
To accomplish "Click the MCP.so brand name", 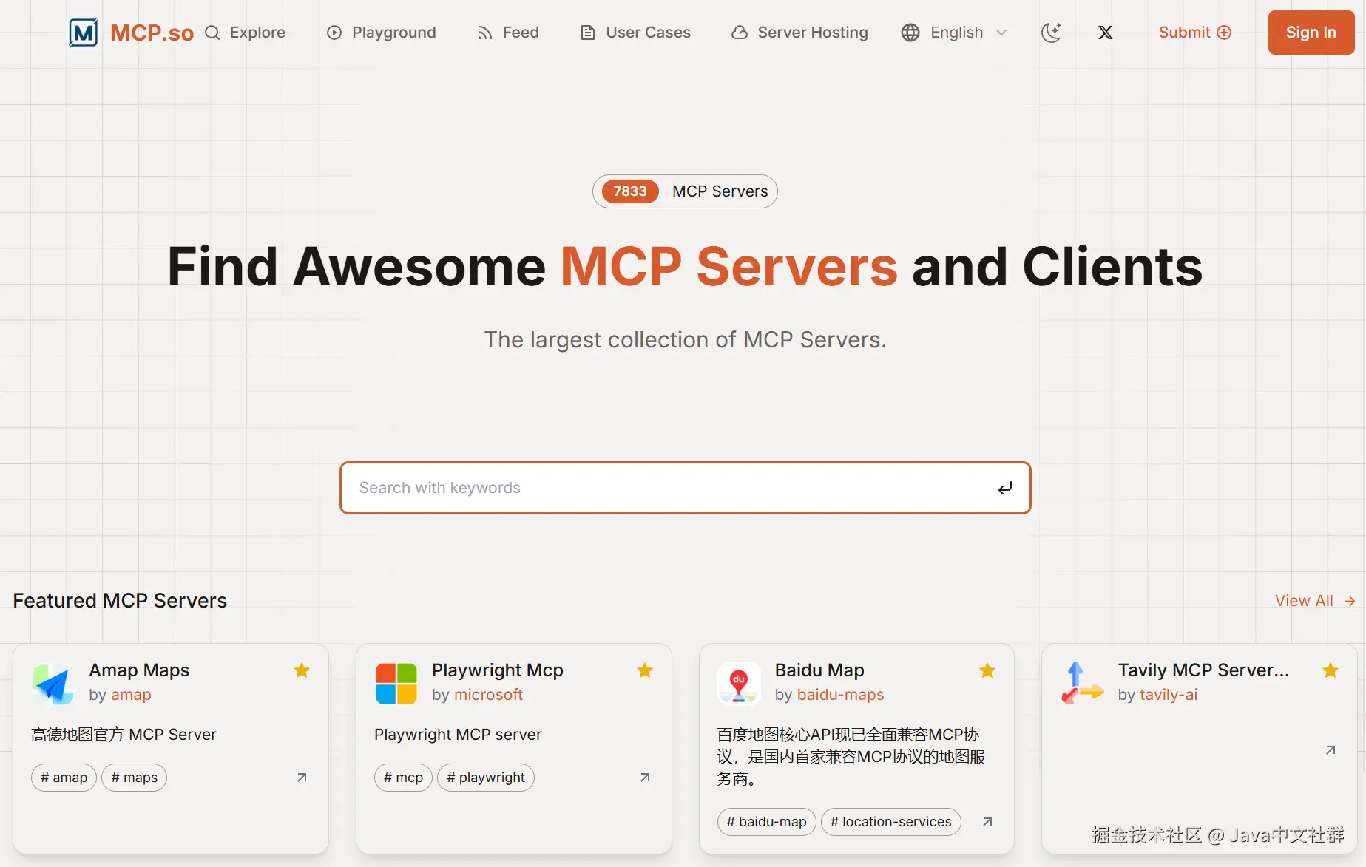I will (152, 33).
